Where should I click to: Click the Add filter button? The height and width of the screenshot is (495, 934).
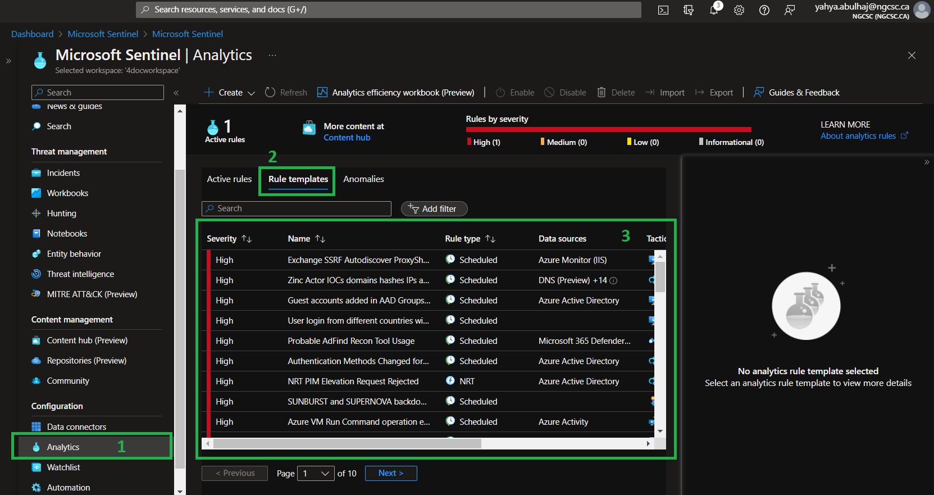click(x=434, y=208)
